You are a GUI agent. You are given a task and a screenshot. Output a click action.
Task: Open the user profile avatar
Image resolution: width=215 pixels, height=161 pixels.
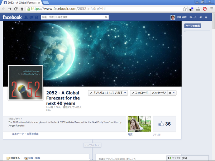pos(173,17)
